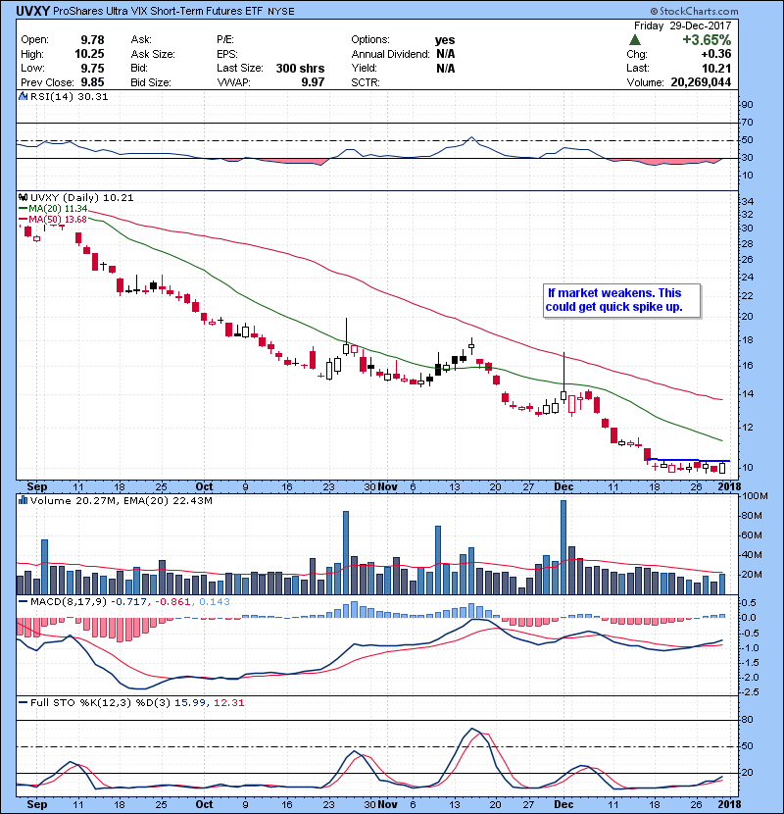
Task: Click the Prev Close 9.85 value
Action: pyautogui.click(x=92, y=82)
